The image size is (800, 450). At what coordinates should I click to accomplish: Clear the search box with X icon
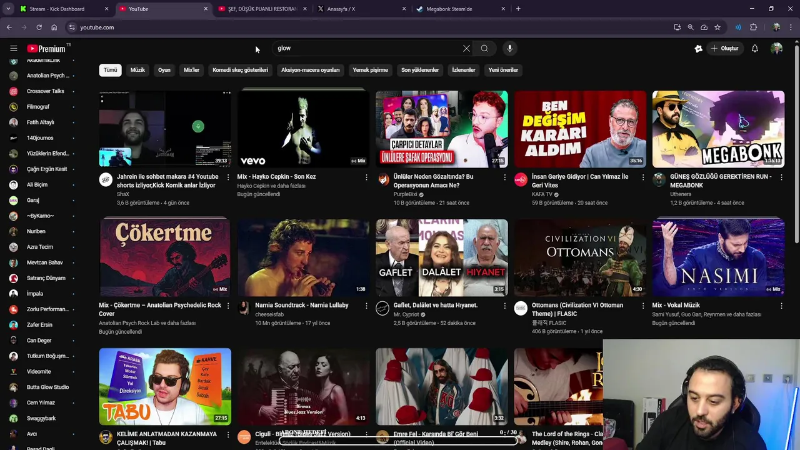click(x=466, y=48)
